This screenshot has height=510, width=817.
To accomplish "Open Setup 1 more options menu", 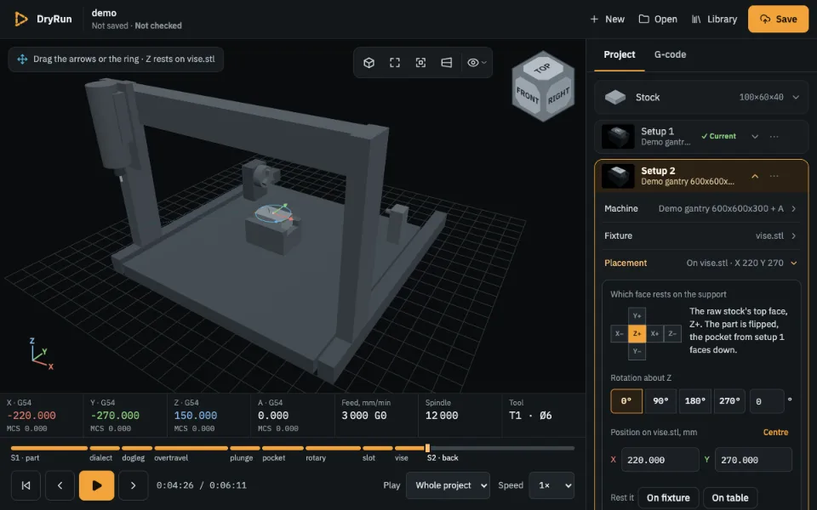I will tap(774, 136).
